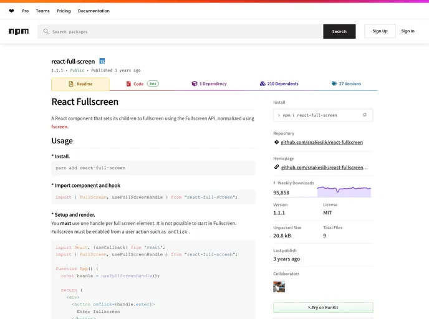Click the homepage chain link icon
Screen dimensions: 429x319
coord(276,167)
